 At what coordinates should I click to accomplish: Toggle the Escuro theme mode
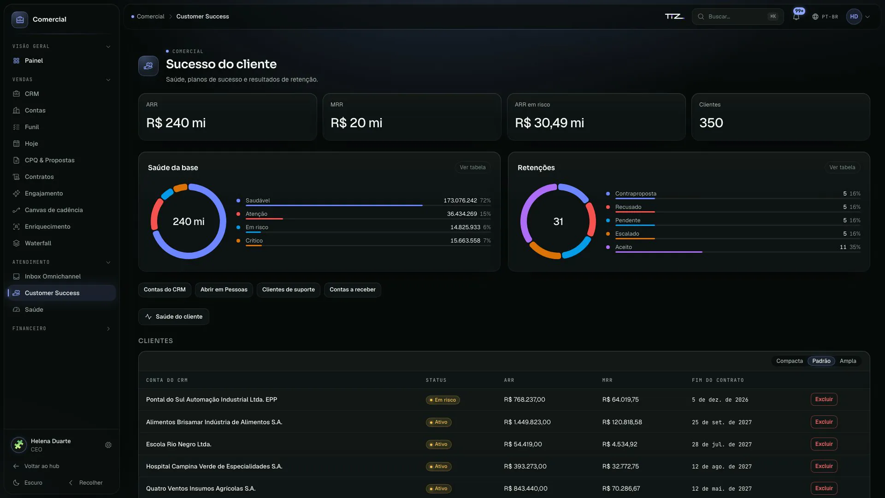pos(28,482)
